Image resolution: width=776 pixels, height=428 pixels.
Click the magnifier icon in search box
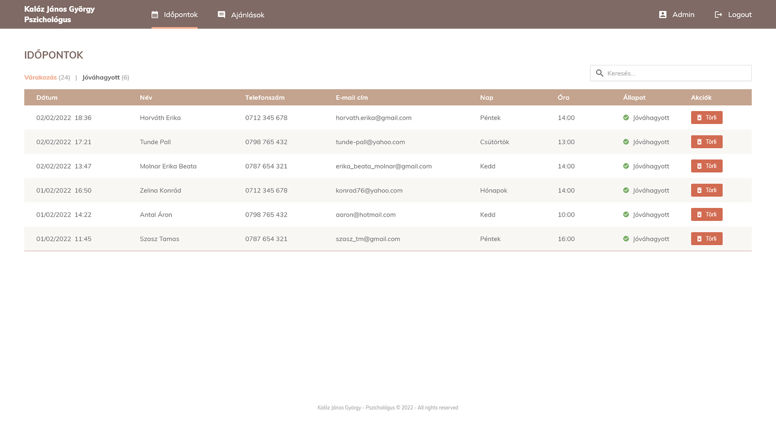pos(599,73)
